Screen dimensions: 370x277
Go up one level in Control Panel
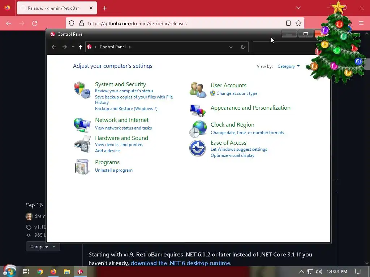point(81,47)
